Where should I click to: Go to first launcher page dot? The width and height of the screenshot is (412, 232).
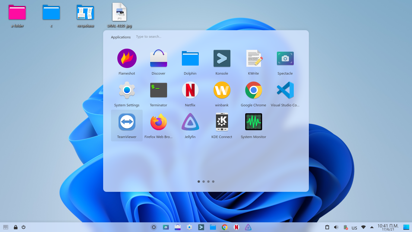[x=199, y=182]
